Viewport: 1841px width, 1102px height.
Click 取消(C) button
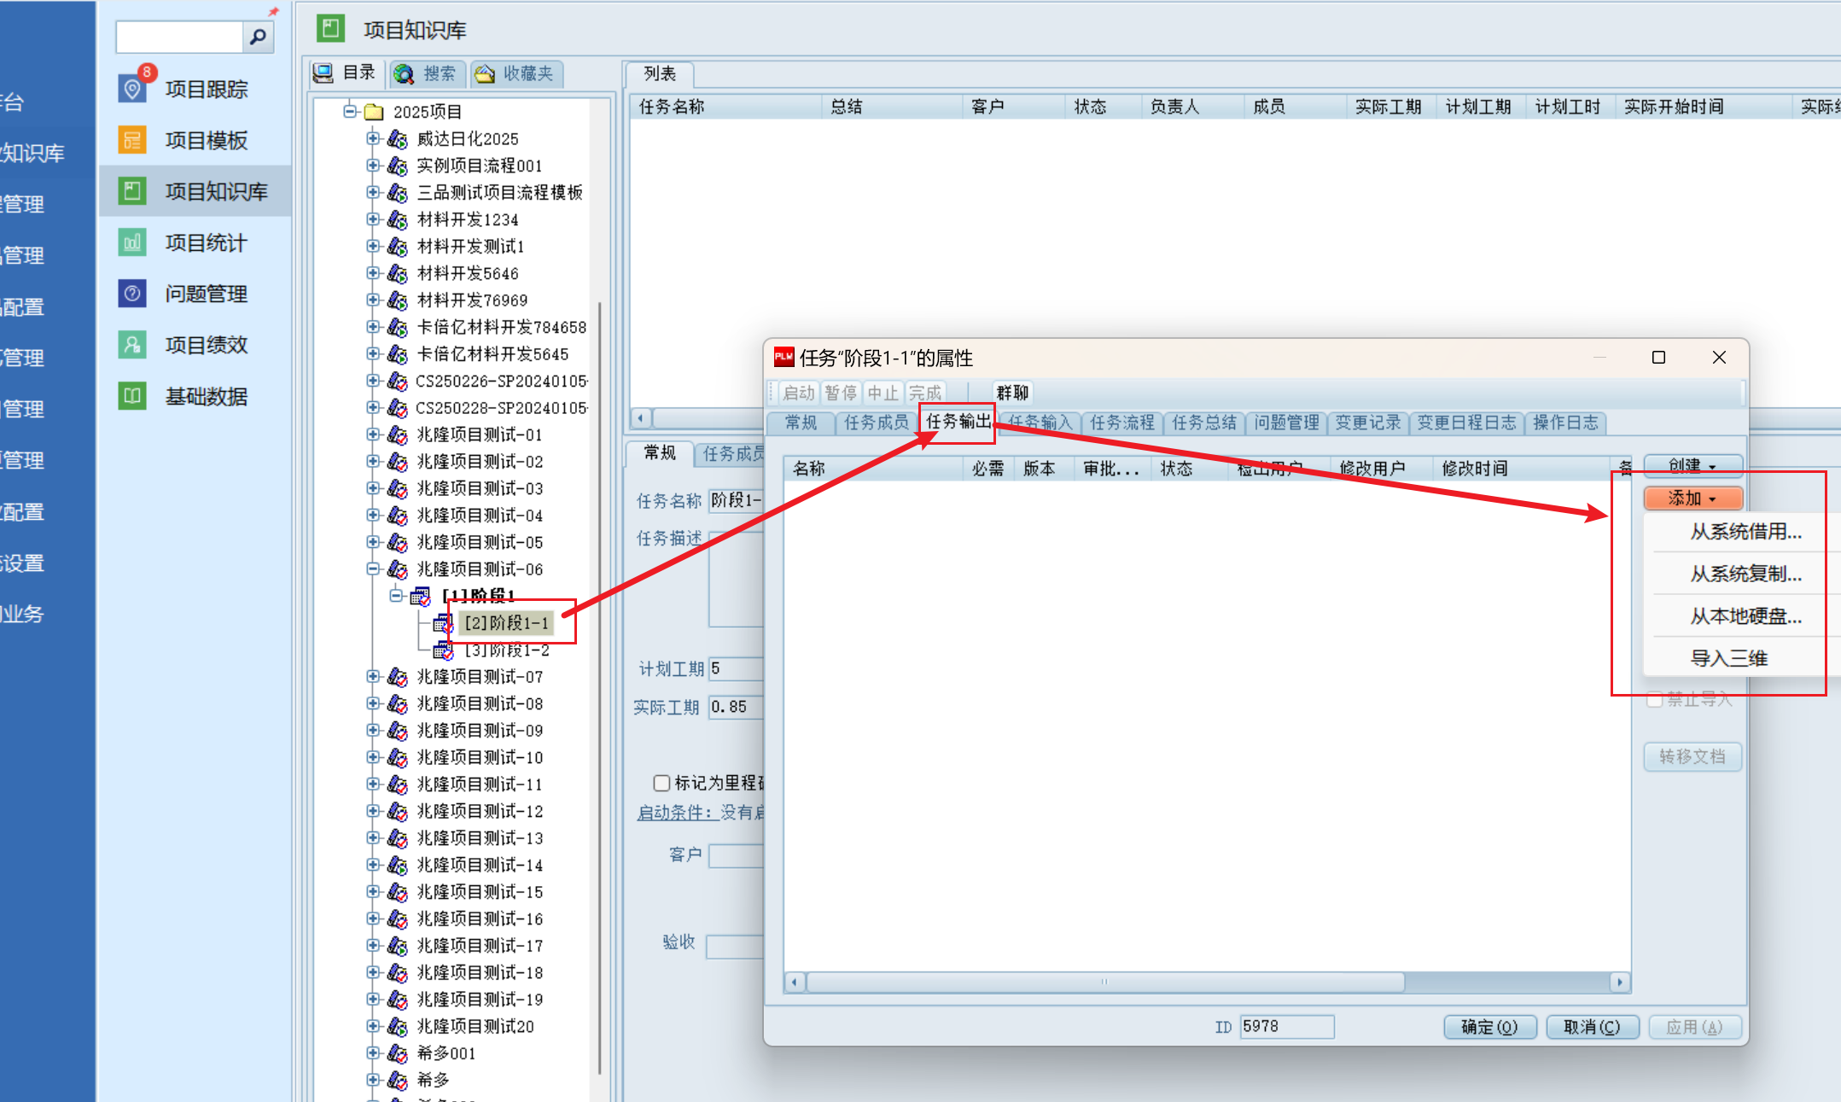point(1592,1027)
